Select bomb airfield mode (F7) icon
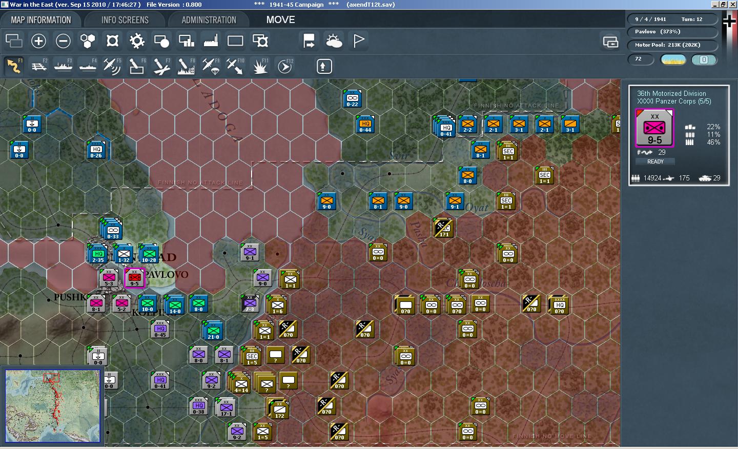The height and width of the screenshot is (449, 738). click(161, 66)
